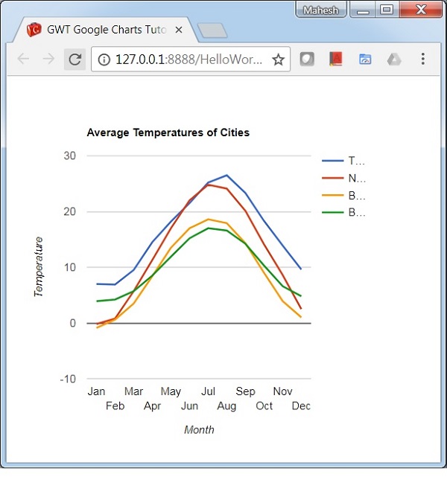The height and width of the screenshot is (477, 447).
Task: View site information icon in address bar
Action: [x=104, y=60]
